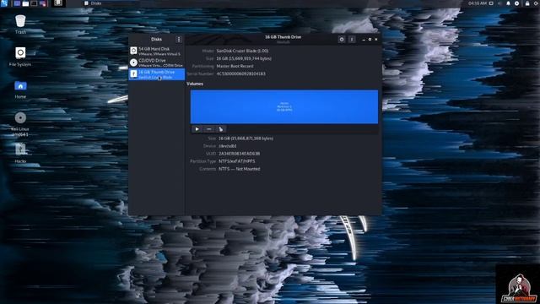Click the fourth panel launcher icon
Screen dimensions: 540x304
[x=43, y=3]
